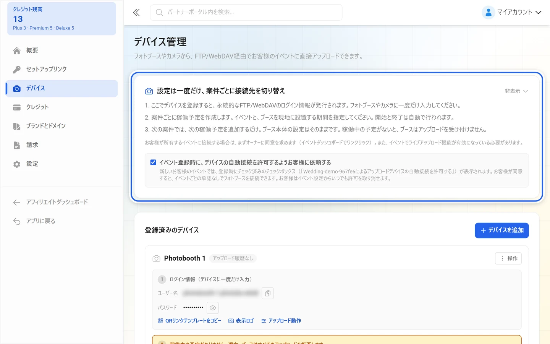Open ブランドとドメイン section
Image resolution: width=550 pixels, height=344 pixels.
(62, 126)
